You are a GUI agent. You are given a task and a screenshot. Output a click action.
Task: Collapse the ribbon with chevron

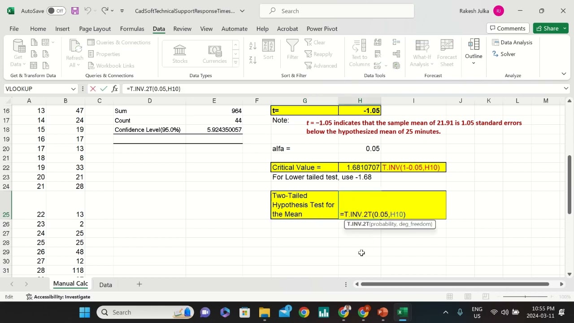[564, 74]
